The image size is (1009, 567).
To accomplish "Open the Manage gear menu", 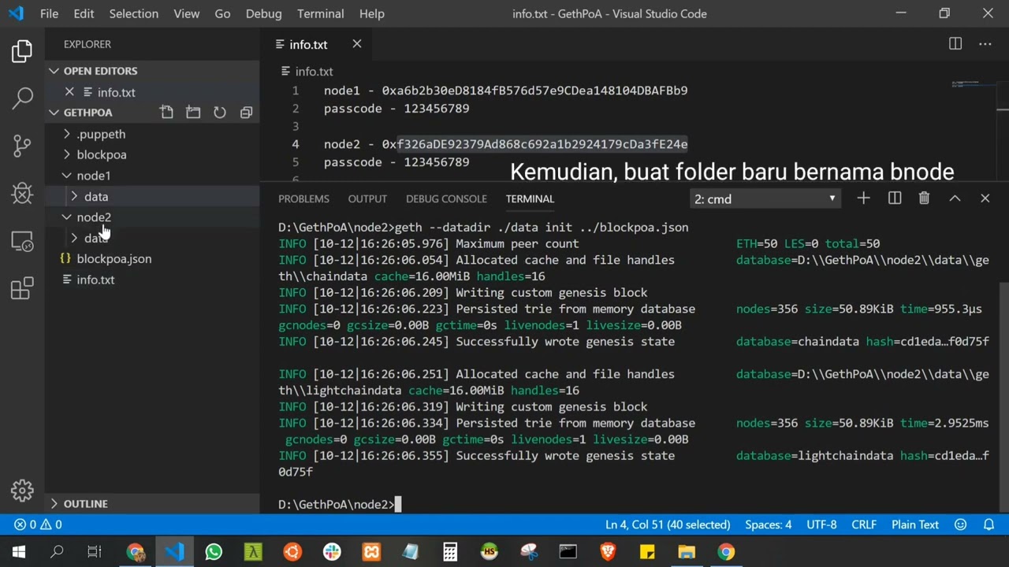I will point(22,491).
